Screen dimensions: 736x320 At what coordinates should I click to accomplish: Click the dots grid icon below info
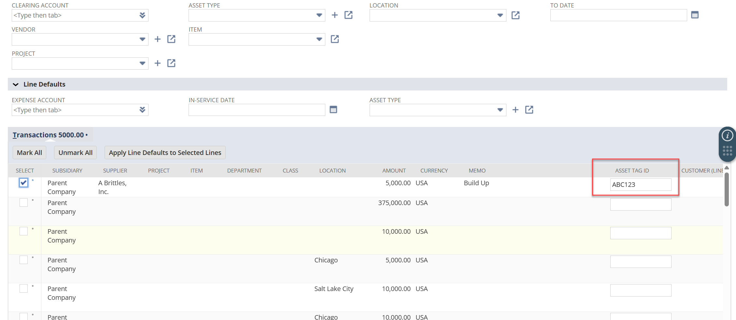point(728,151)
